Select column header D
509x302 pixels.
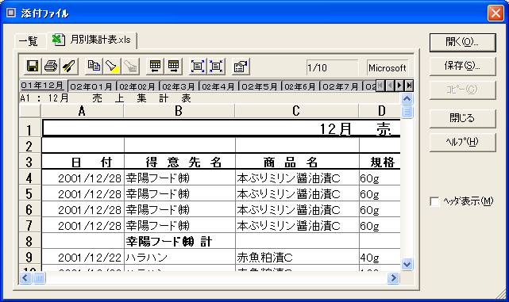380,111
